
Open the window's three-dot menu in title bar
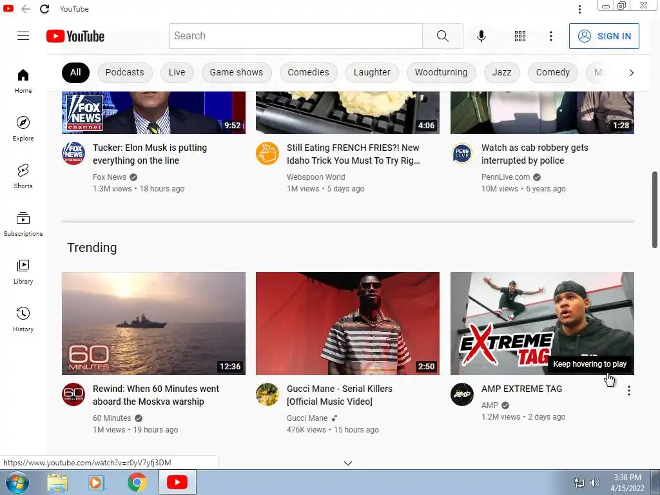point(579,9)
